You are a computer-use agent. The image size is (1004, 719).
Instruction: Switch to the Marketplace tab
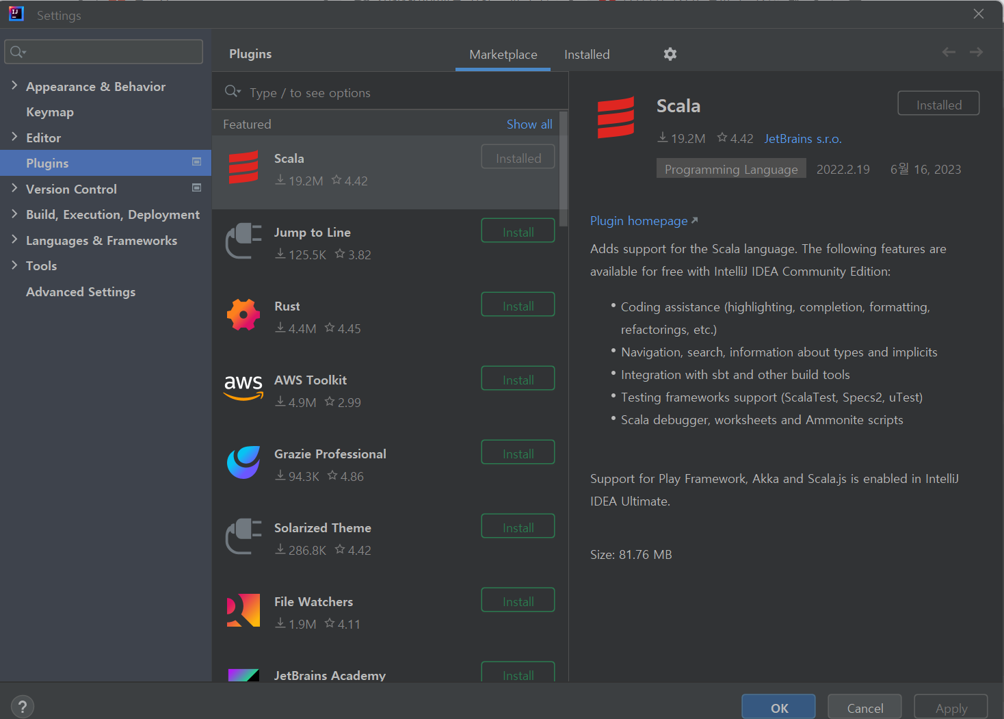pos(503,55)
